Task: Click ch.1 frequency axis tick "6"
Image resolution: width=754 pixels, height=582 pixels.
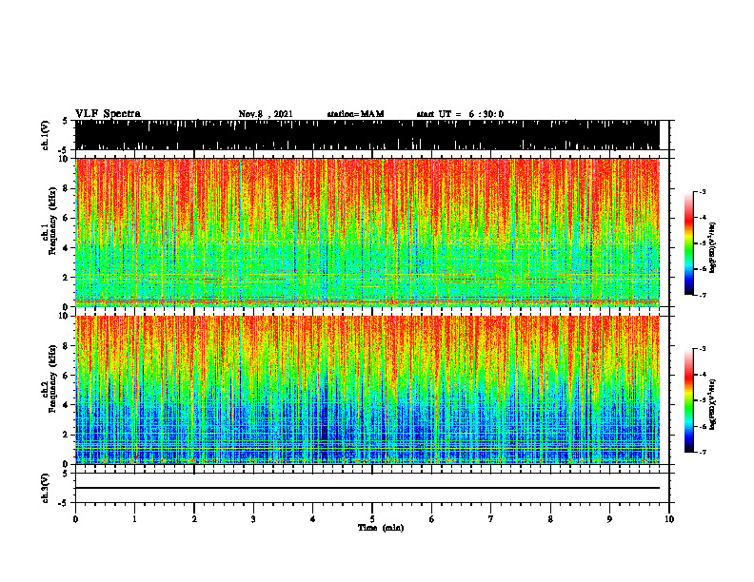Action: pos(66,218)
